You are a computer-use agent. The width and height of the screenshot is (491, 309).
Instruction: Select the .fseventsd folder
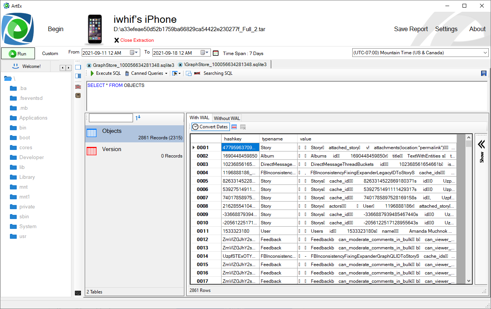[x=26, y=98]
